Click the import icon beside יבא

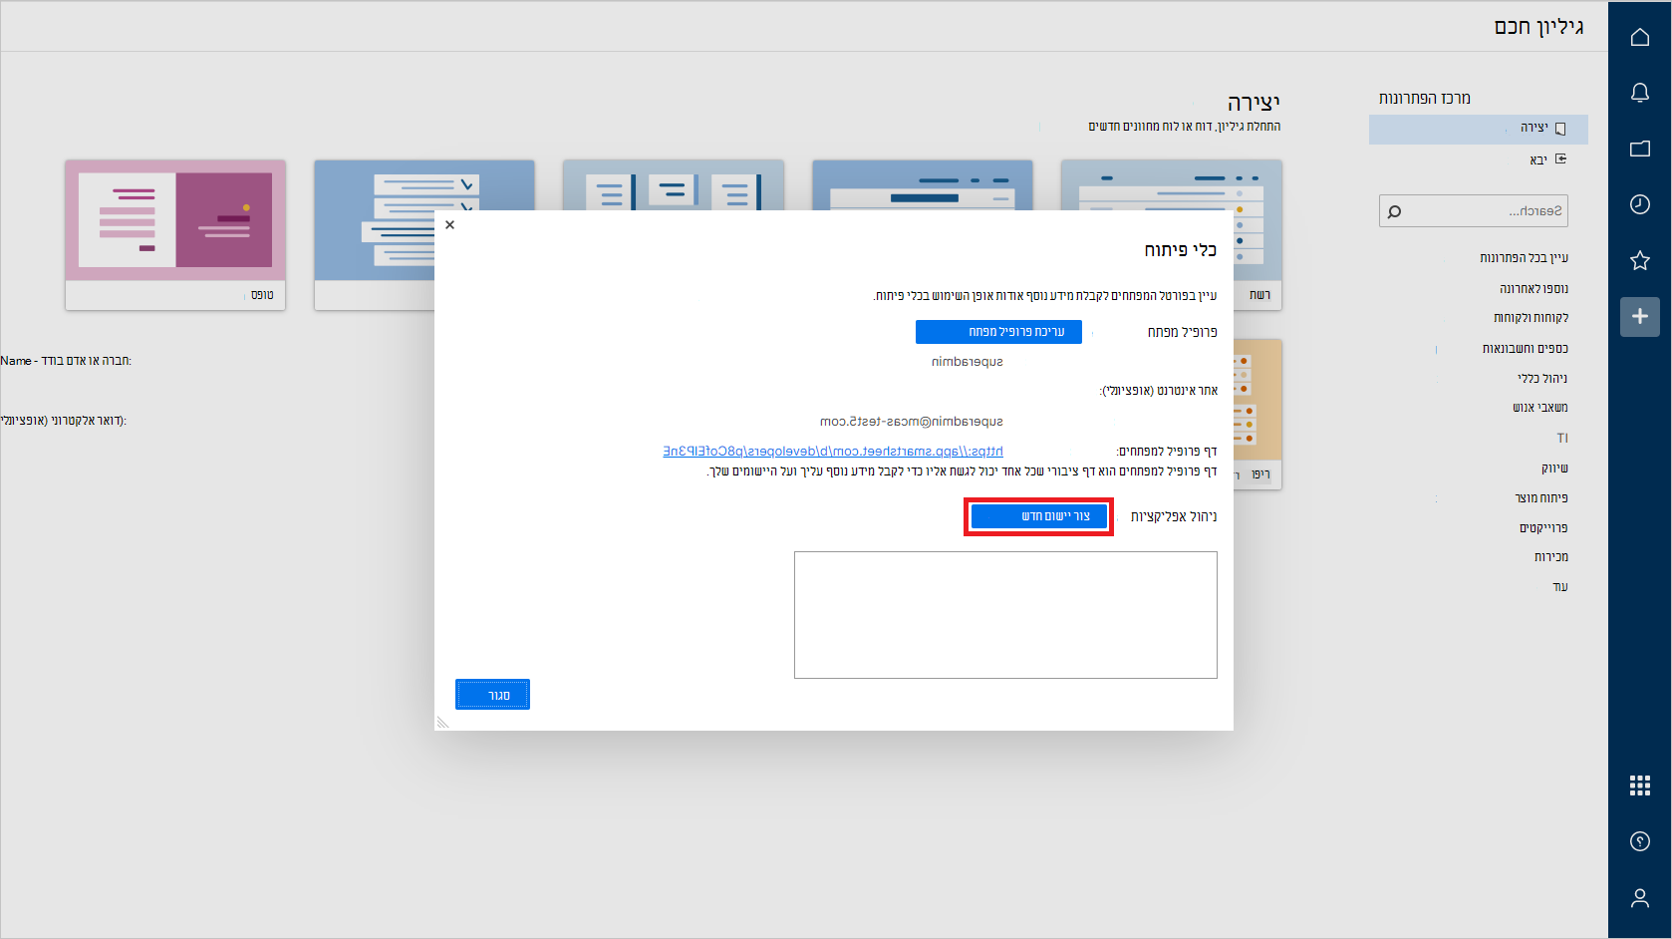1560,158
